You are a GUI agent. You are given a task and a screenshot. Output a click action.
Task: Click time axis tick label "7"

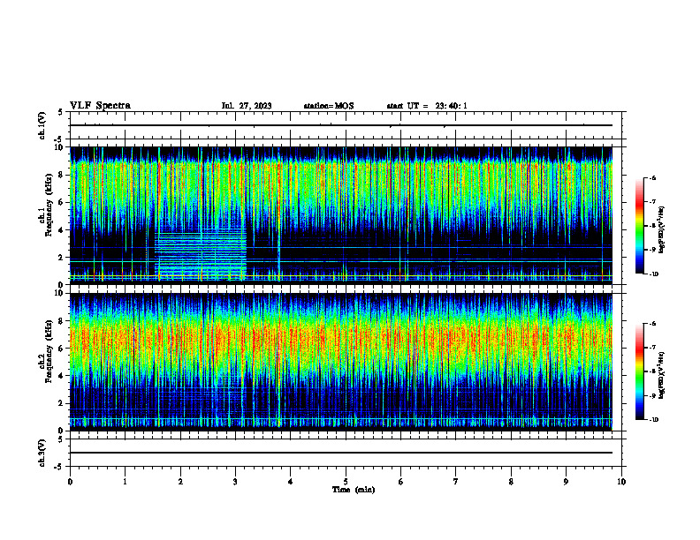tap(456, 482)
